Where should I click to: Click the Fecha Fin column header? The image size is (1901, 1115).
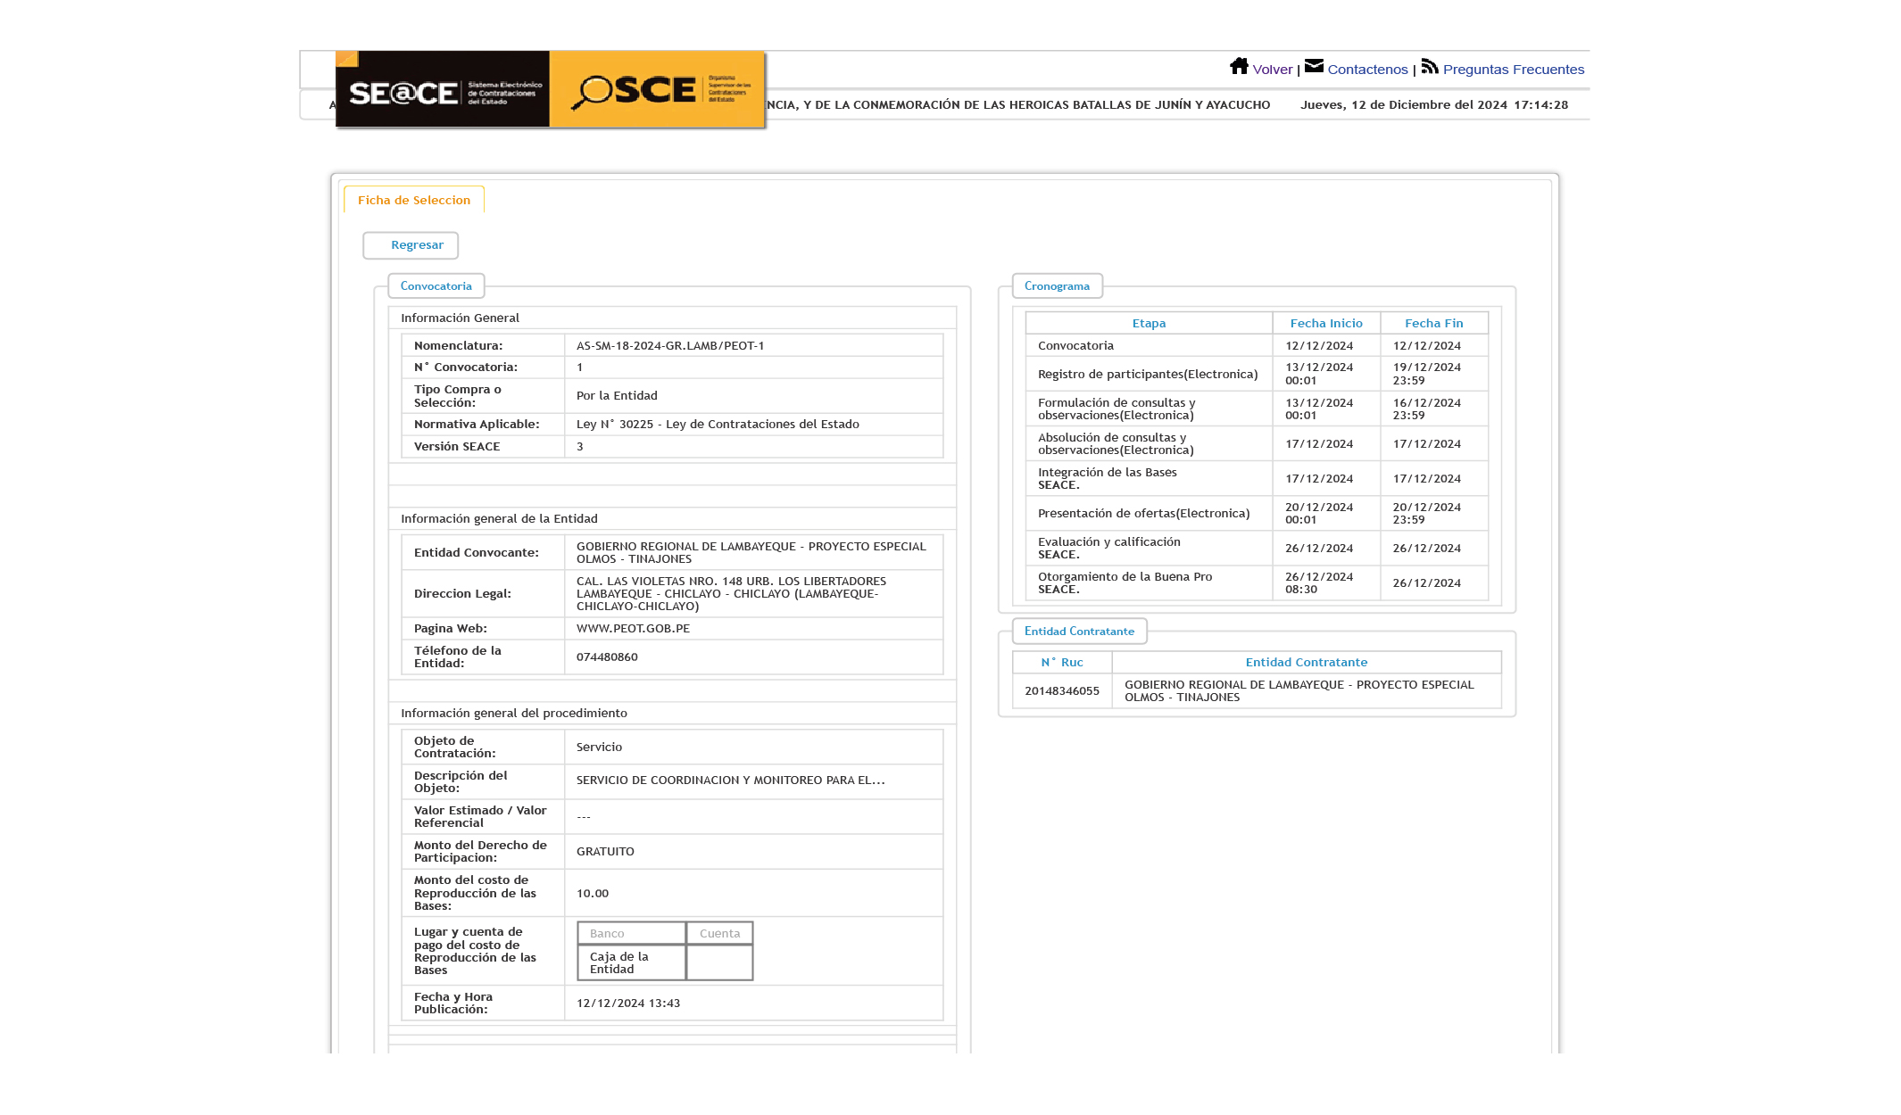[1434, 323]
